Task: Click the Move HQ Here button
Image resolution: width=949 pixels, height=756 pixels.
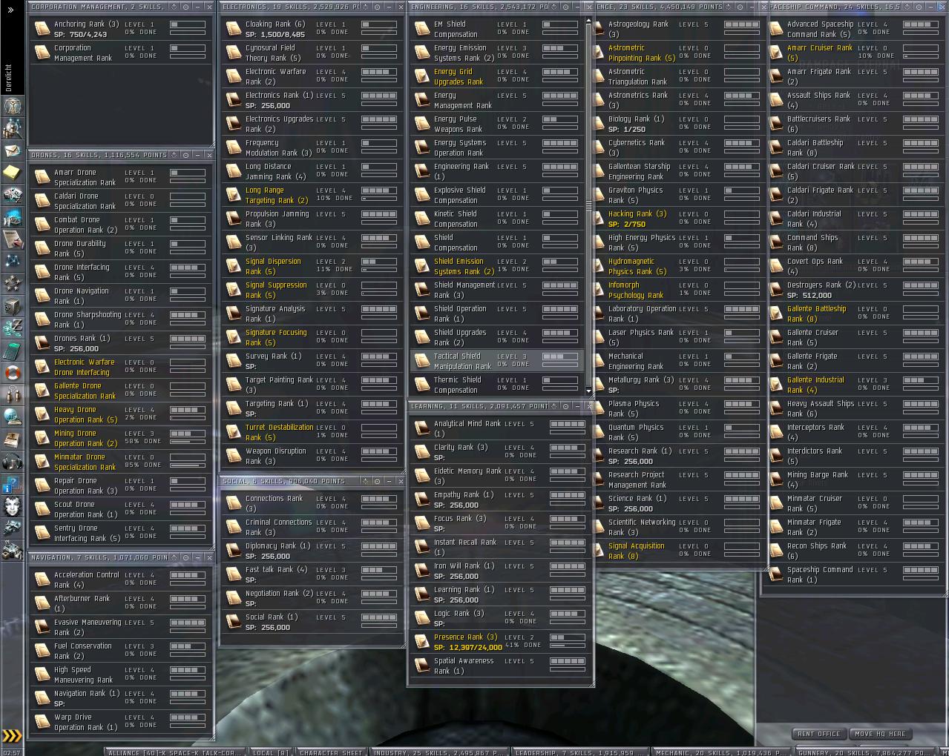Action: (880, 734)
